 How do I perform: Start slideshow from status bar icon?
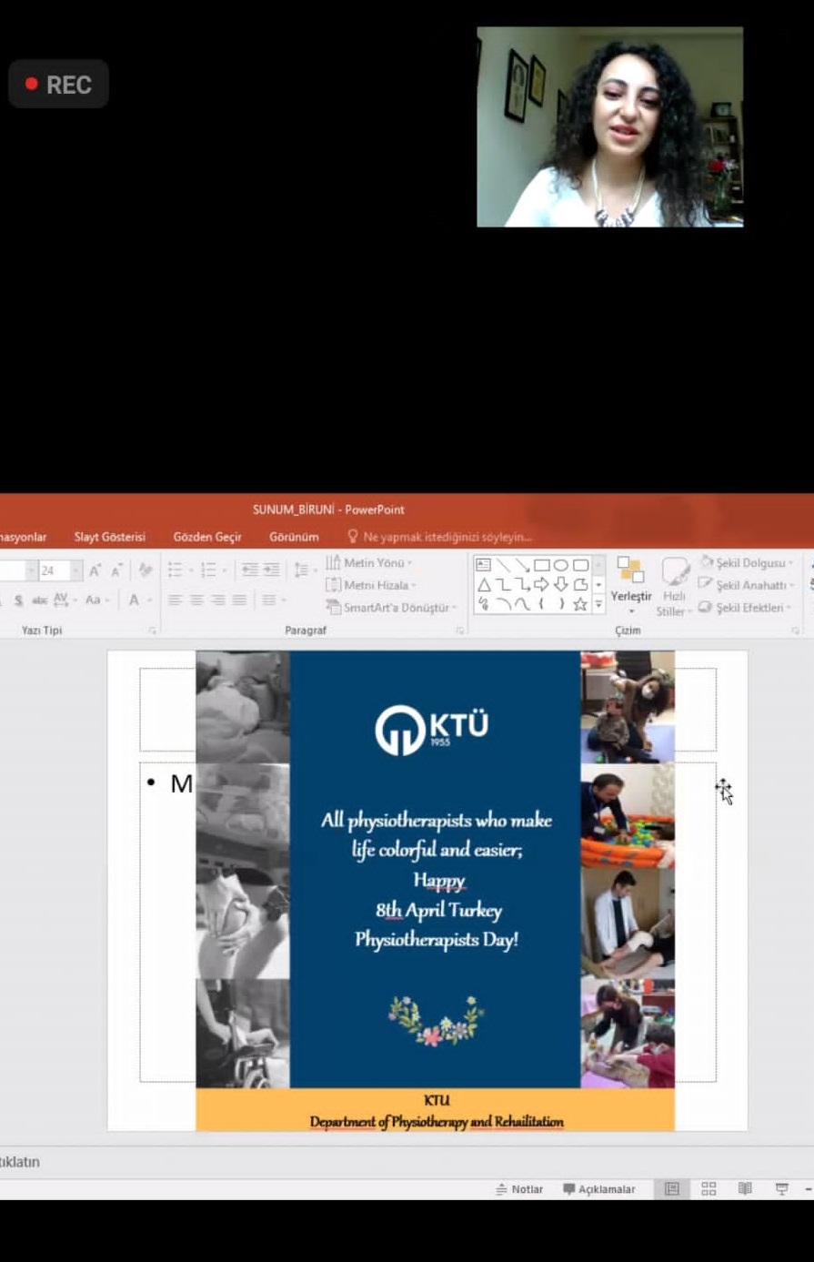point(781,1188)
